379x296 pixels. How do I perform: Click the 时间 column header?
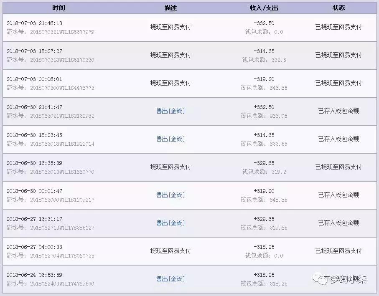pos(59,8)
